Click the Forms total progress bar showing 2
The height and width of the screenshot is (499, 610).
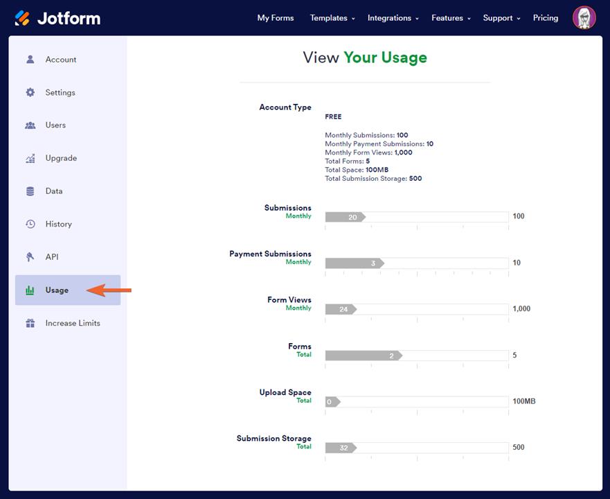417,356
